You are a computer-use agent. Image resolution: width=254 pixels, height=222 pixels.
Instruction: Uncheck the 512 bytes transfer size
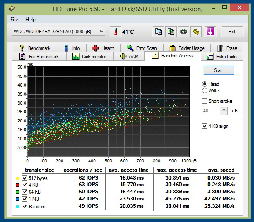tap(25, 178)
